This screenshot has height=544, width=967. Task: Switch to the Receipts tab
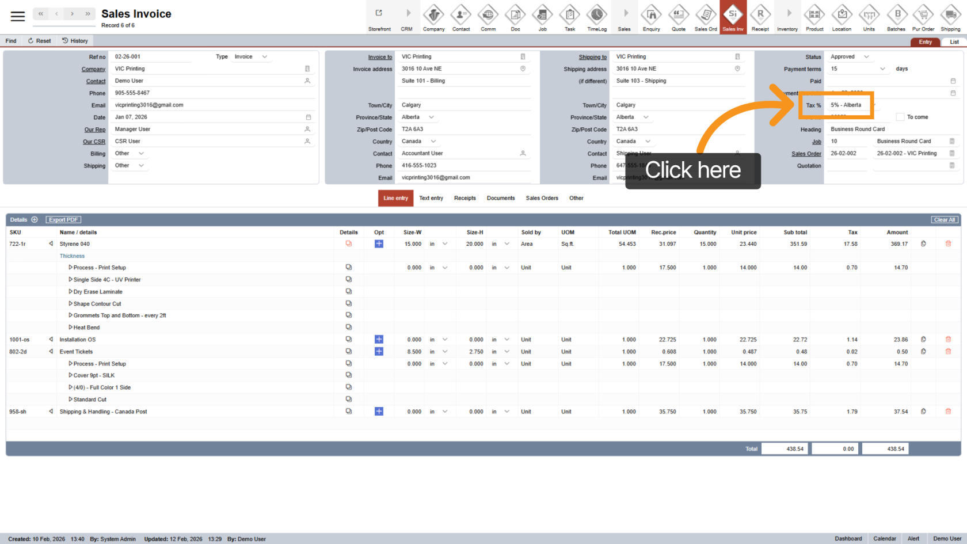click(465, 198)
